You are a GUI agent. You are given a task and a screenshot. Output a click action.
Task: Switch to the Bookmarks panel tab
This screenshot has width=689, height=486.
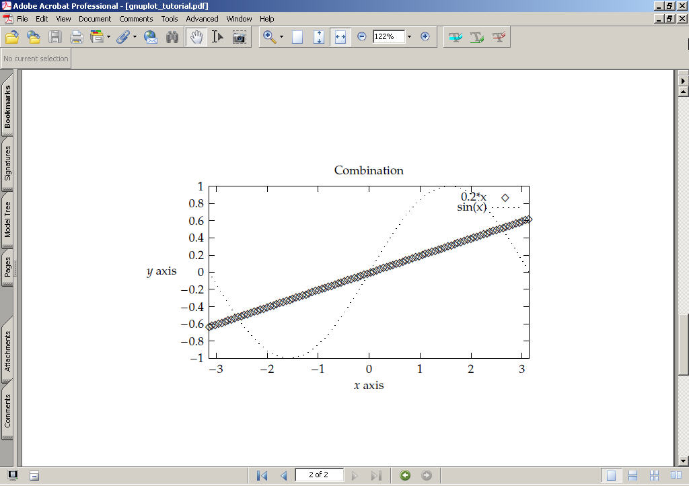(x=7, y=107)
